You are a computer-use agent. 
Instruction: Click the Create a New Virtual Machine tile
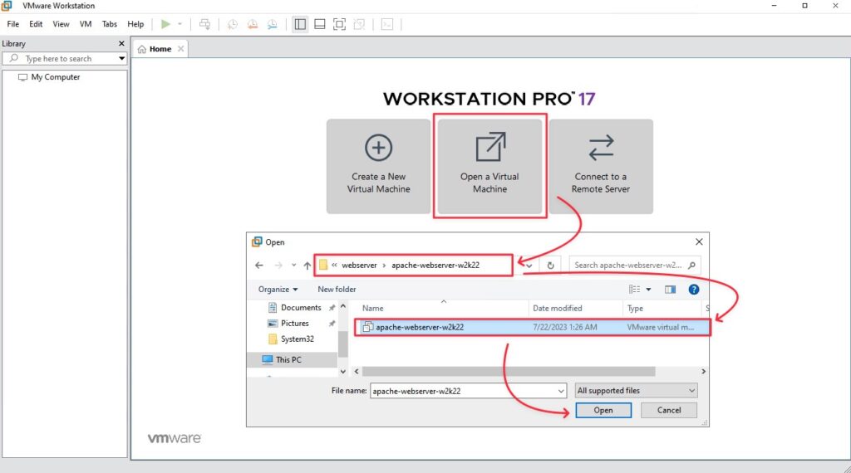coord(378,166)
